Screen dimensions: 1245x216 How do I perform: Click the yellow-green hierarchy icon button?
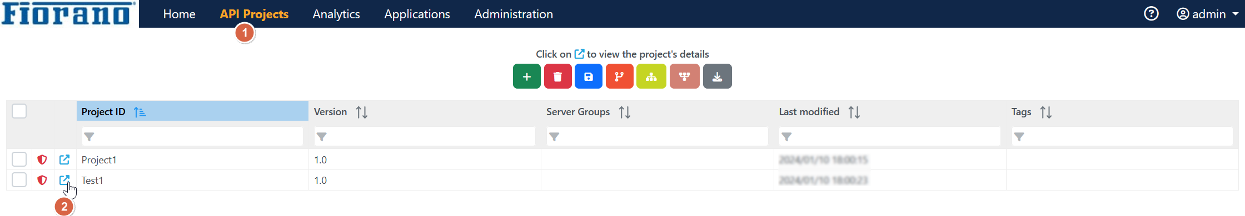click(651, 76)
